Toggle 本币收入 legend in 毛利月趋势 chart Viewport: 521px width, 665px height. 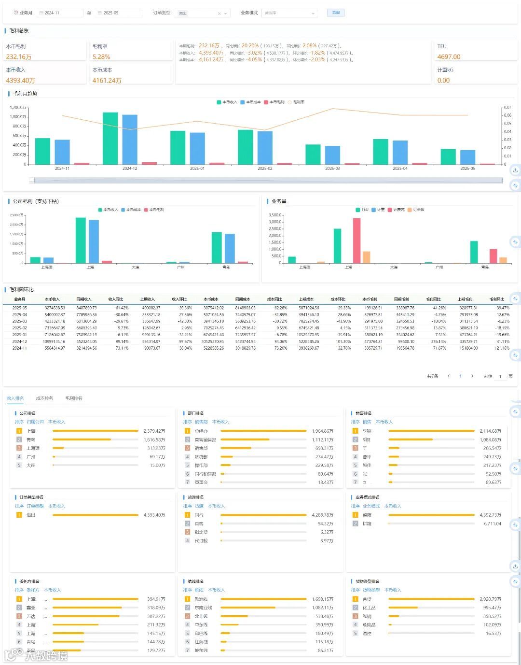click(x=227, y=102)
